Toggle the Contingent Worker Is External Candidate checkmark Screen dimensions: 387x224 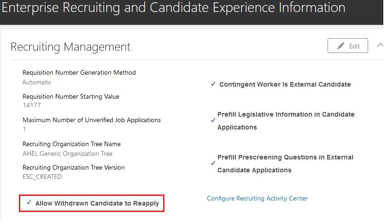click(213, 84)
